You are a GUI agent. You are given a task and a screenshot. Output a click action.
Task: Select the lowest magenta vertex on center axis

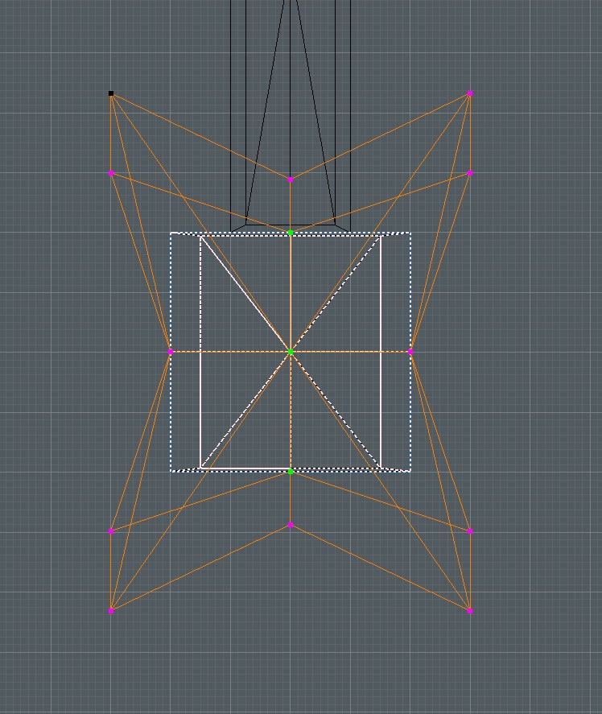click(x=291, y=525)
